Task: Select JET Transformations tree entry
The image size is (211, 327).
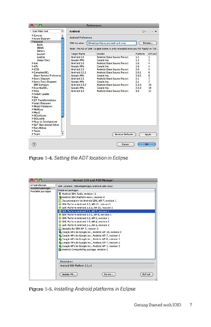Action: (45, 100)
